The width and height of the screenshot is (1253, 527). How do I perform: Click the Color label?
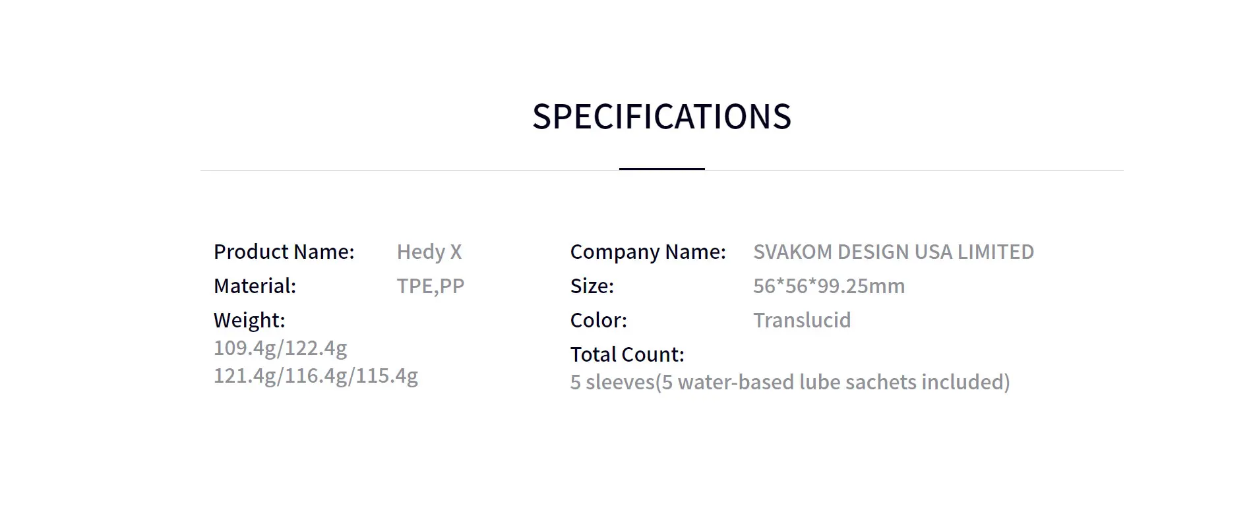coord(598,320)
